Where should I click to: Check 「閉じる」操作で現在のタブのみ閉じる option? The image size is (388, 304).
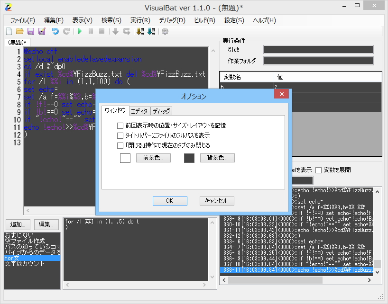pyautogui.click(x=120, y=145)
